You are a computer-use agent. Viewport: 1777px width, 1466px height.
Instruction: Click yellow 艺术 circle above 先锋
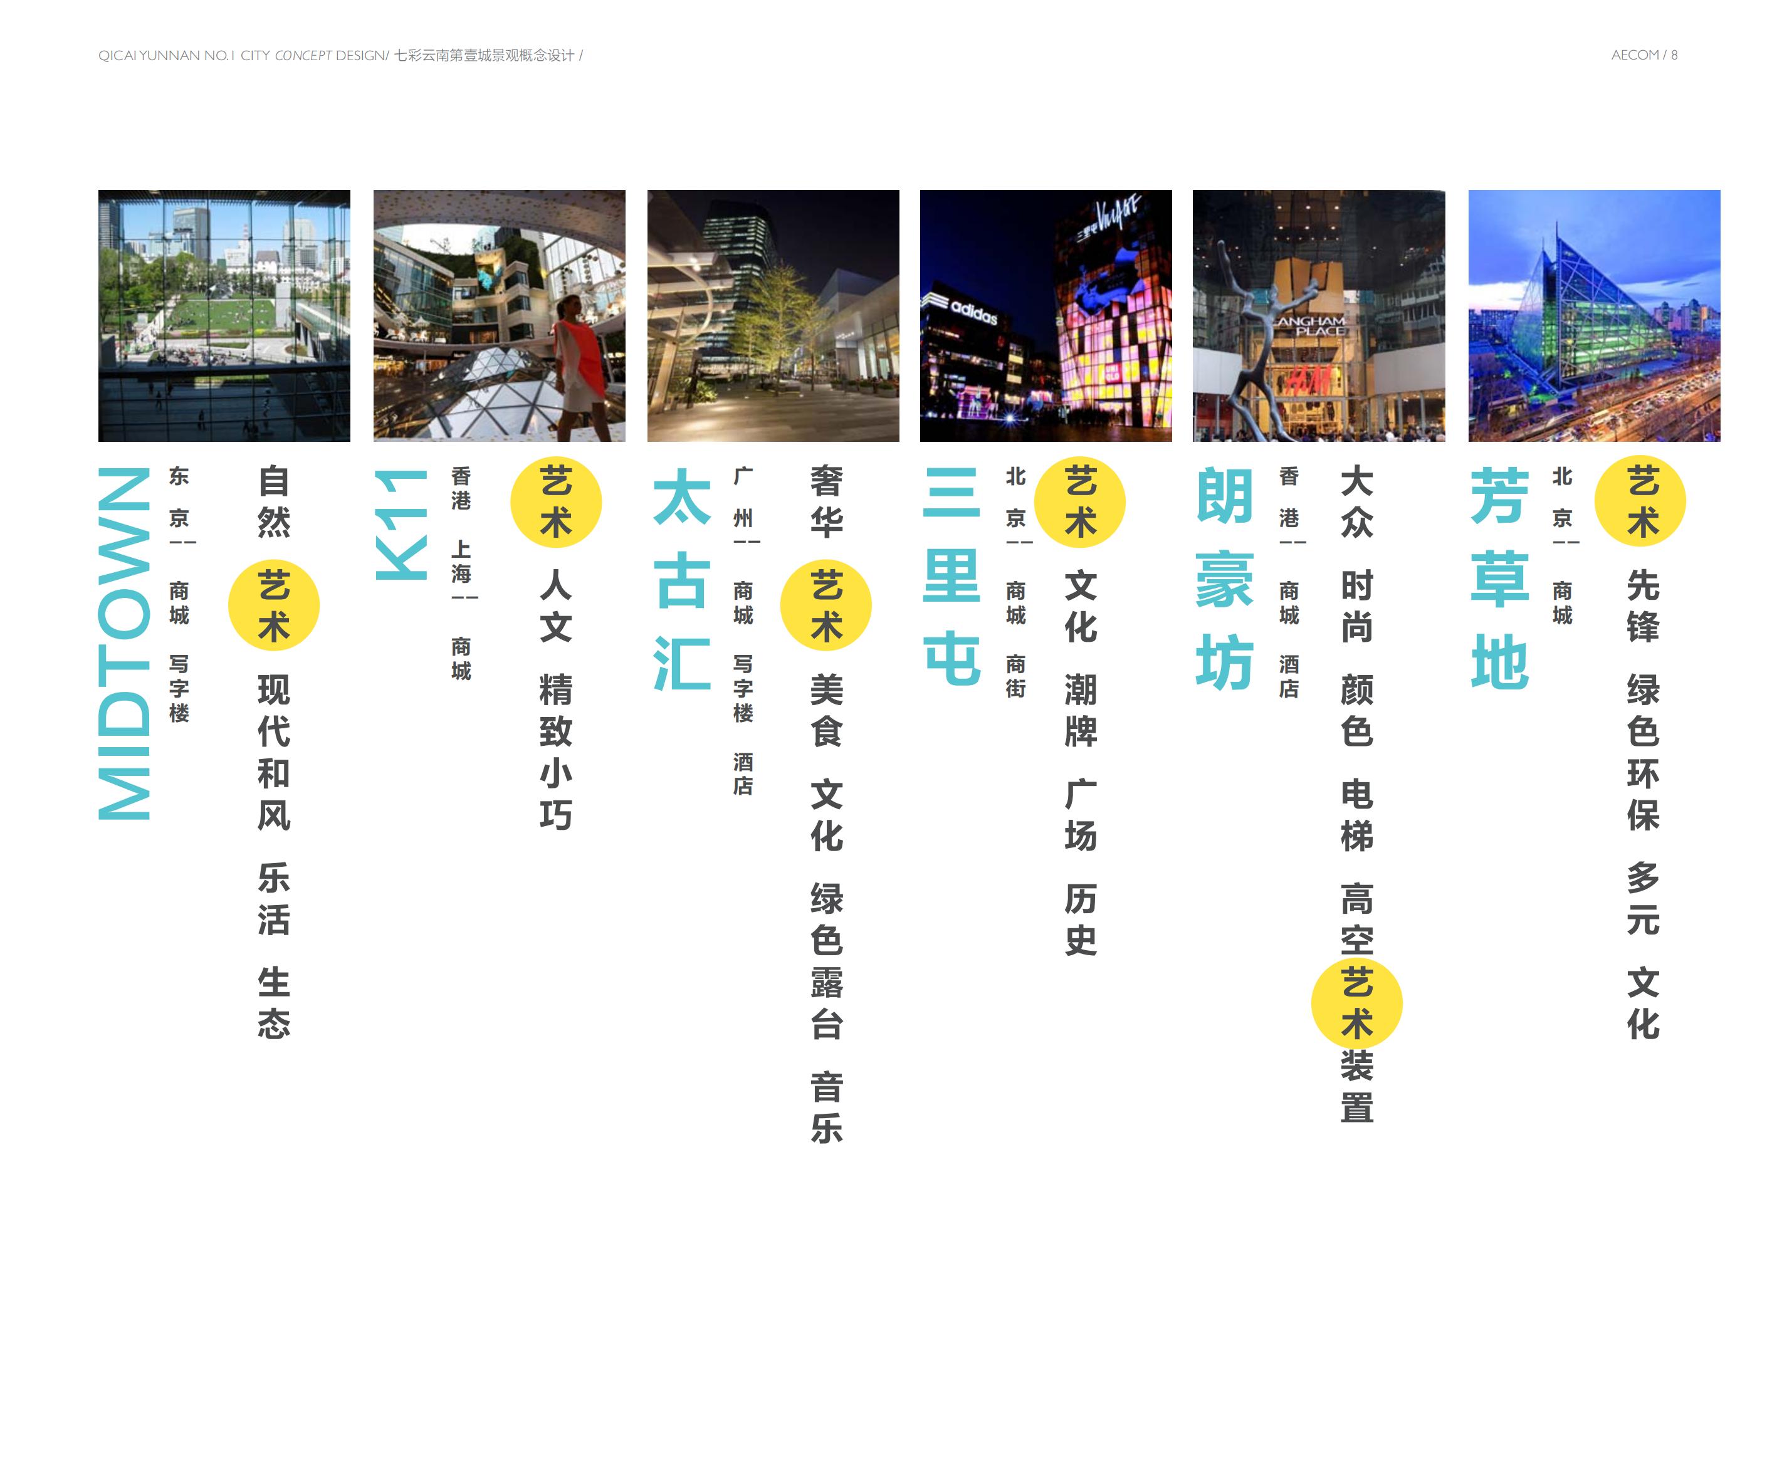1640,501
